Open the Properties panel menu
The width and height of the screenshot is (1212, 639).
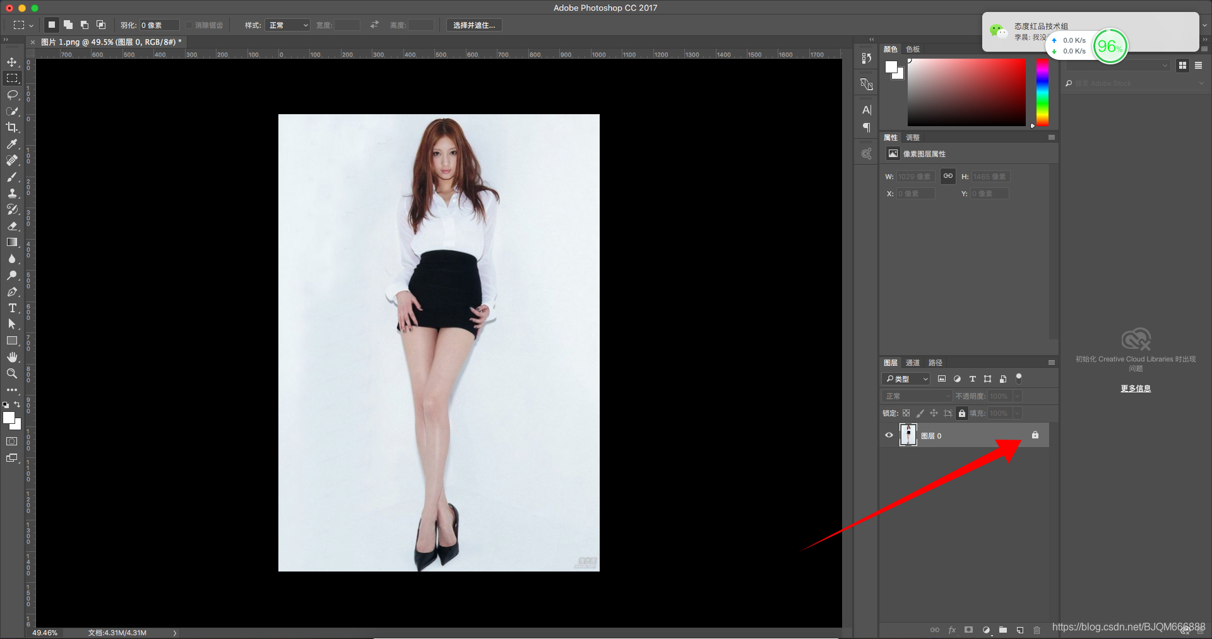(x=1052, y=138)
